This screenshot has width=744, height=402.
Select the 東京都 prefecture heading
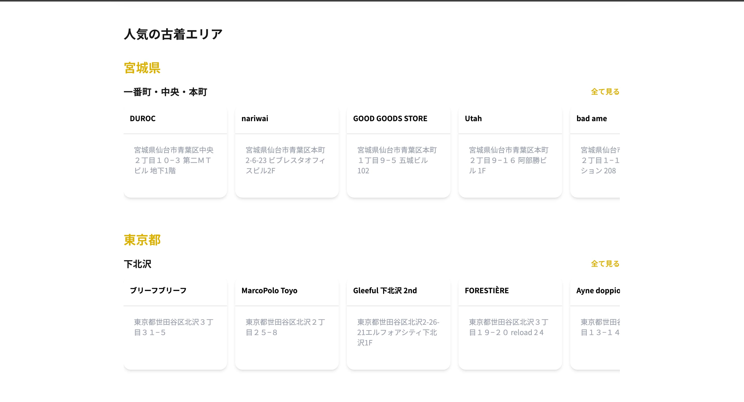point(142,240)
